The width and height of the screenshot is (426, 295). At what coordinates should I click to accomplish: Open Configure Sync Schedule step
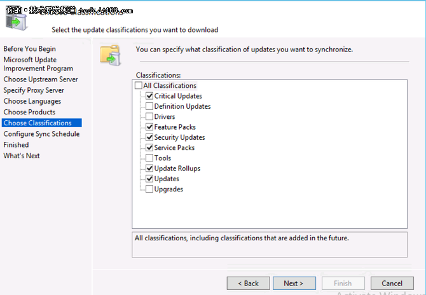[x=41, y=134]
